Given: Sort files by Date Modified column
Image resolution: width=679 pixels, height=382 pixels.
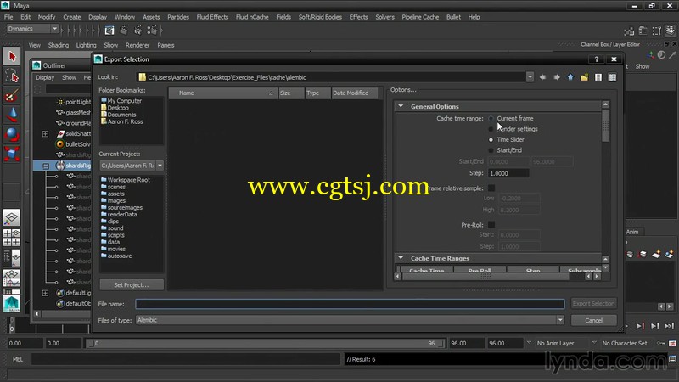Looking at the screenshot, I should pos(354,93).
